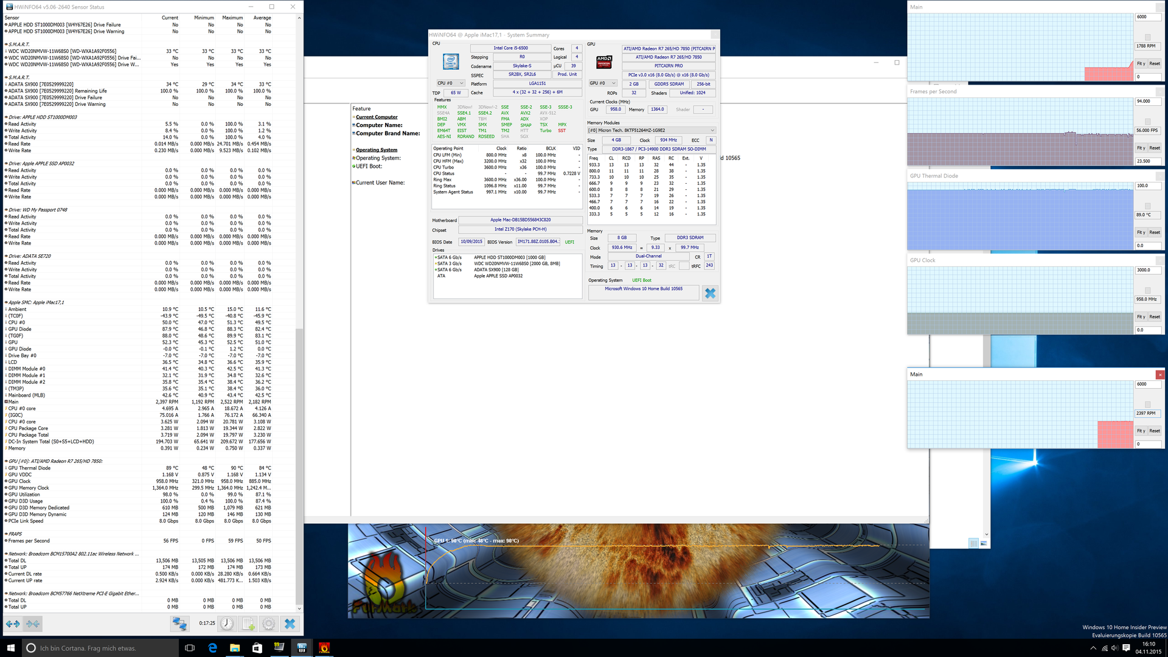Close the lower Main graph window
The image size is (1168, 657).
1160,375
